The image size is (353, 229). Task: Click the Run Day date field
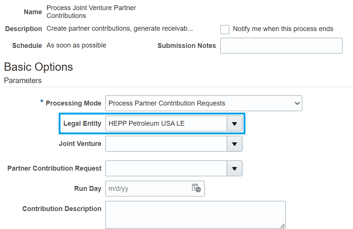pos(149,189)
